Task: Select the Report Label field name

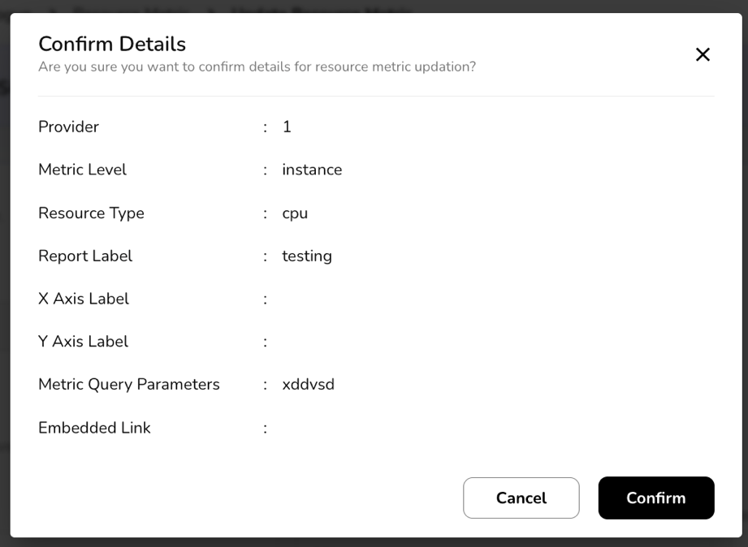Action: pos(85,256)
